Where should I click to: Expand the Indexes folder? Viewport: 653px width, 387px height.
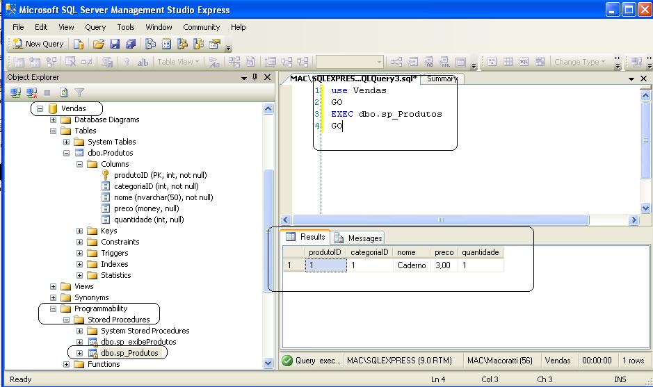[79, 264]
